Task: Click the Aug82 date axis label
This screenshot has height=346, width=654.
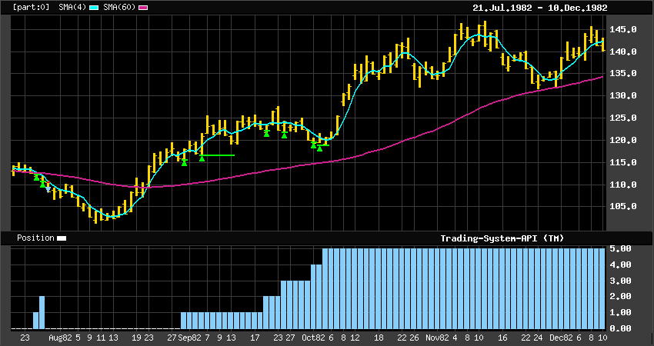Action: click(x=61, y=338)
